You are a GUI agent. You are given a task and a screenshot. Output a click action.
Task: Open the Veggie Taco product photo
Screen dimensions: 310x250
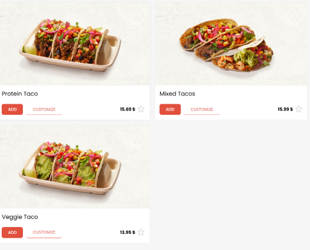74,167
